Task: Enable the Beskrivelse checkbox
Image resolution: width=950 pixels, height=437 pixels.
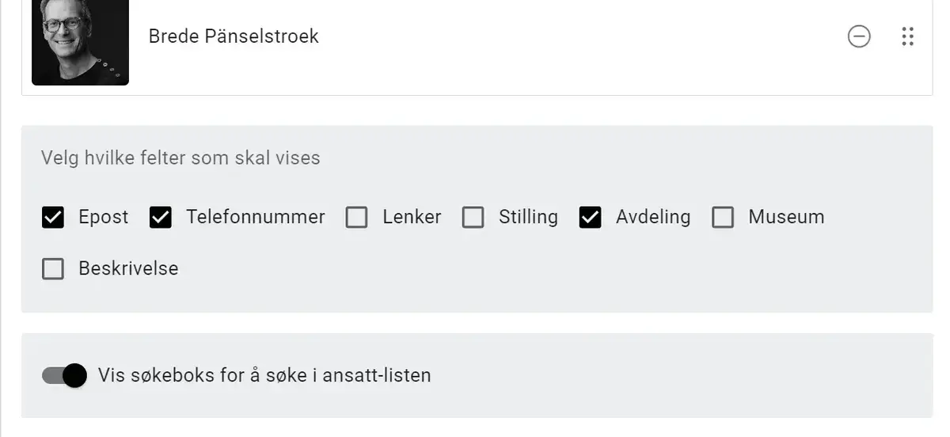Action: (x=53, y=269)
